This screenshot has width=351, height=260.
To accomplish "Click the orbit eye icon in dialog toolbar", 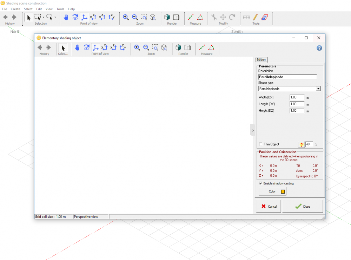I will pos(86,47).
